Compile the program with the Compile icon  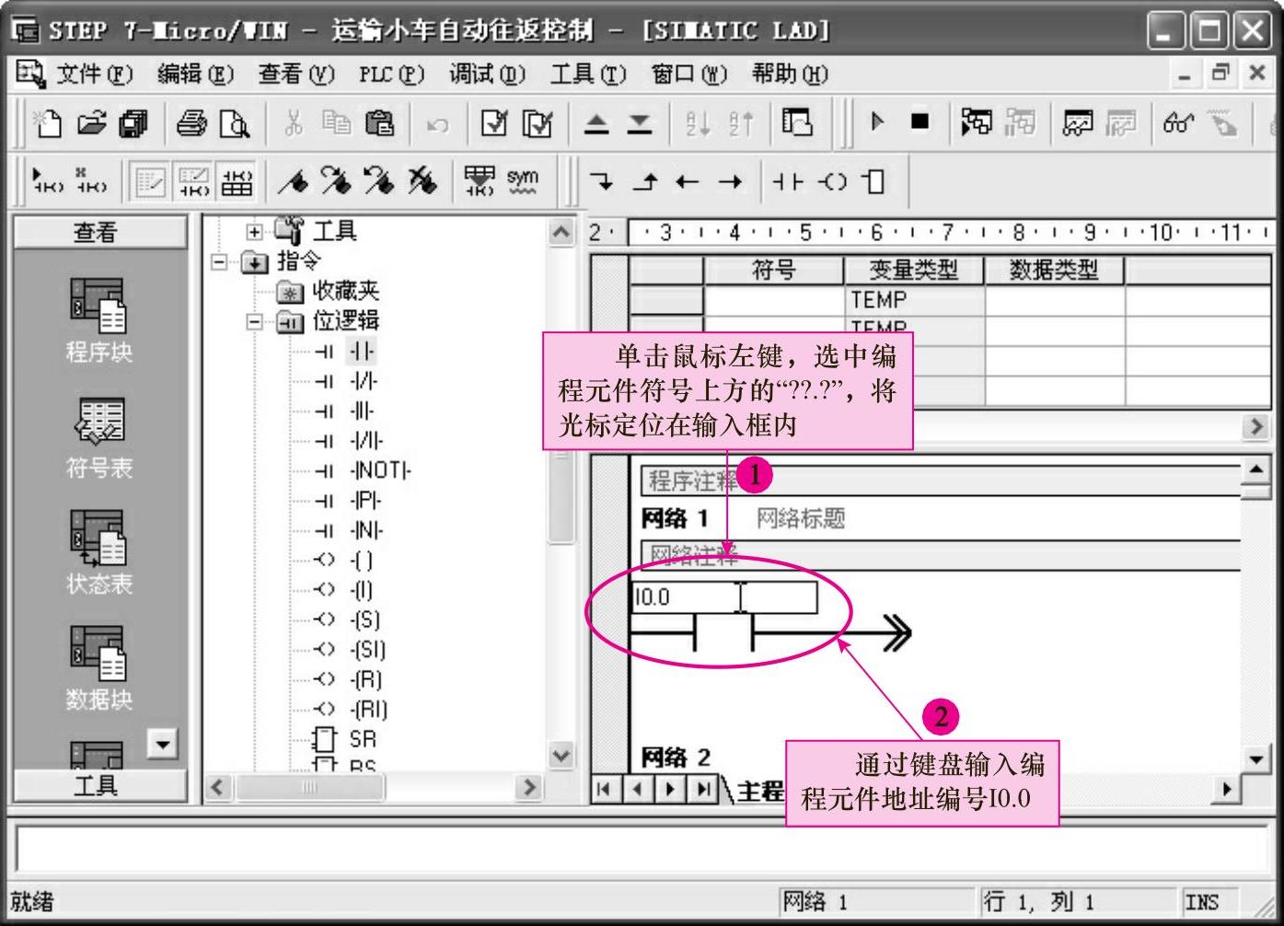pyautogui.click(x=494, y=122)
